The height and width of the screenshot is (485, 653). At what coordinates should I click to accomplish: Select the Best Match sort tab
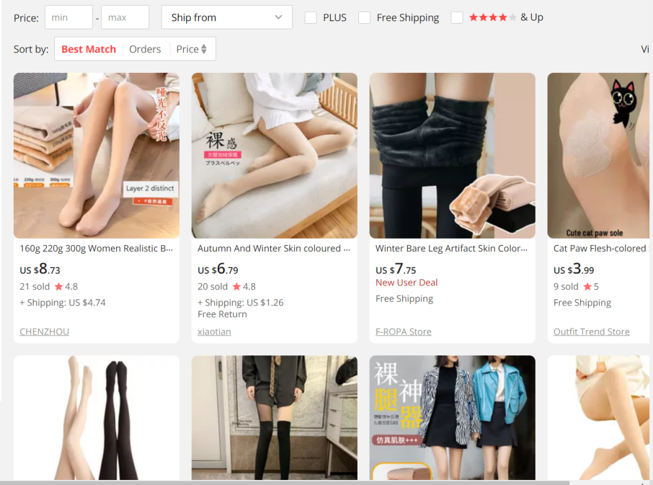pos(89,49)
